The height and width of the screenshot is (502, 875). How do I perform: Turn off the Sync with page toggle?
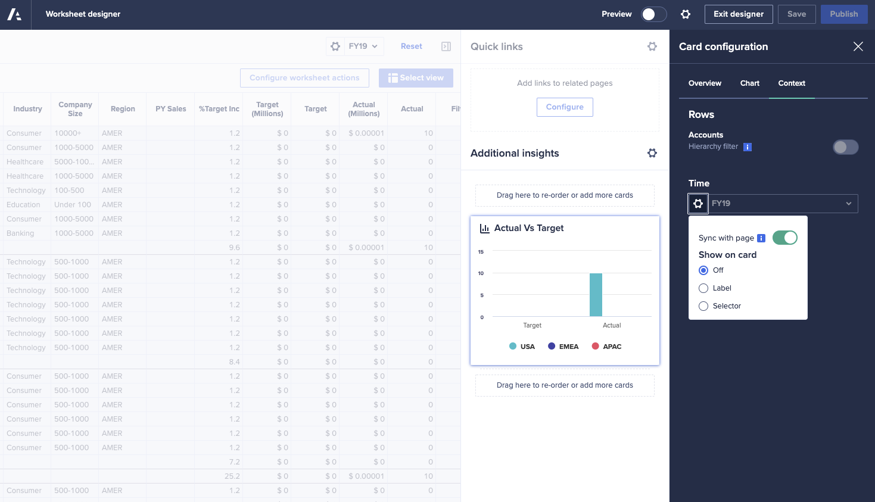pos(784,238)
